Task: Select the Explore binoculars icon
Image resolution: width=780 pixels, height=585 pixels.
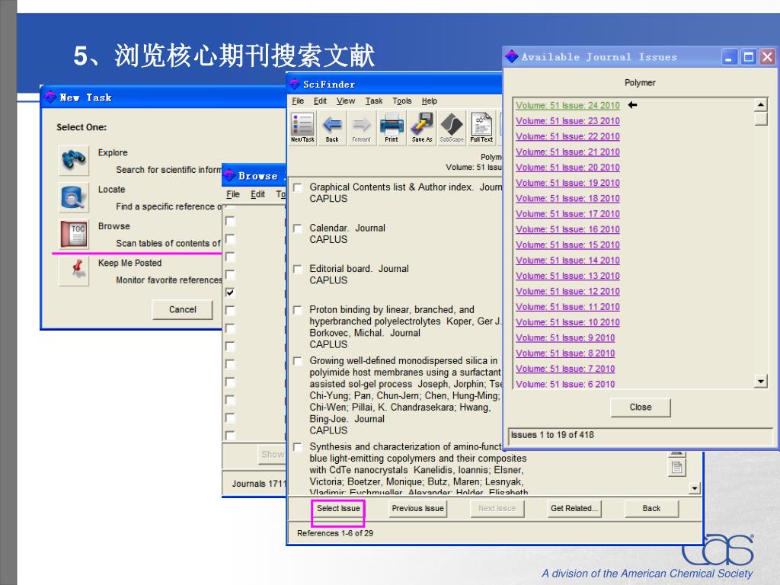Action: click(74, 160)
